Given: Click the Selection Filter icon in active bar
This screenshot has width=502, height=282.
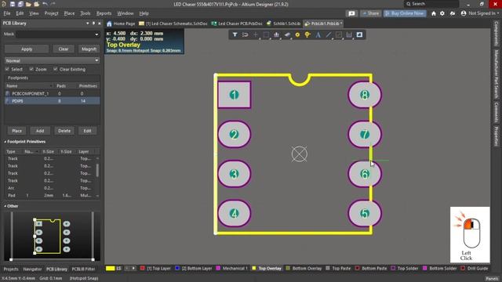Looking at the screenshot, I should [x=235, y=34].
